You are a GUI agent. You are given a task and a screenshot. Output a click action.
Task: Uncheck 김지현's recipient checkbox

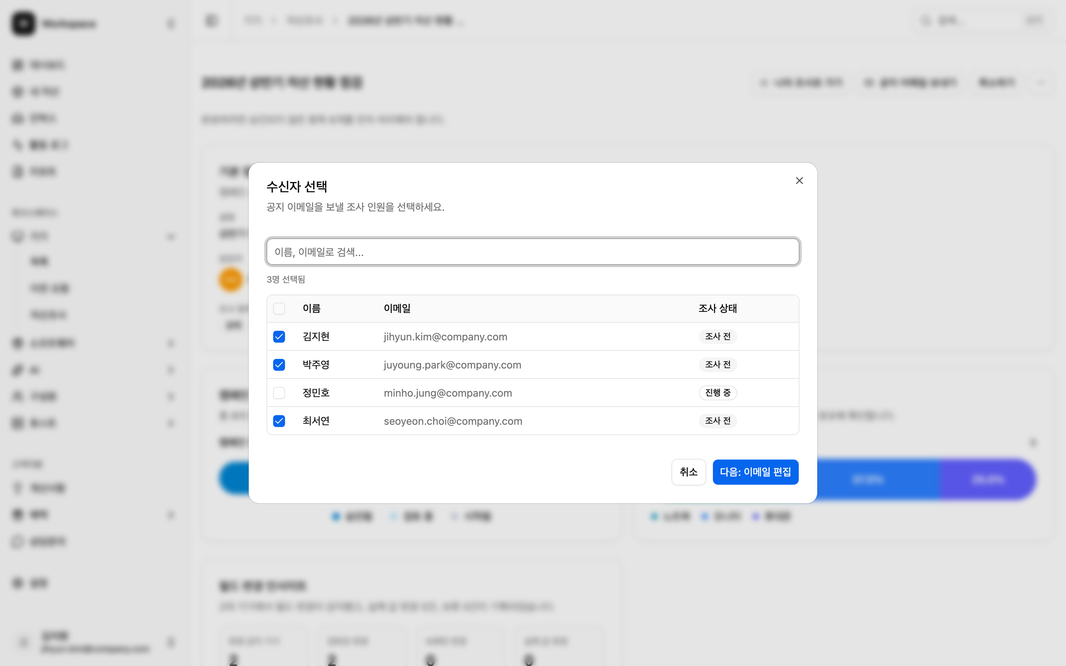(x=279, y=337)
